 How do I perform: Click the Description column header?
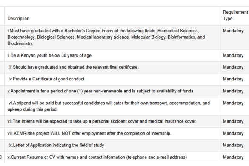[x=19, y=18]
